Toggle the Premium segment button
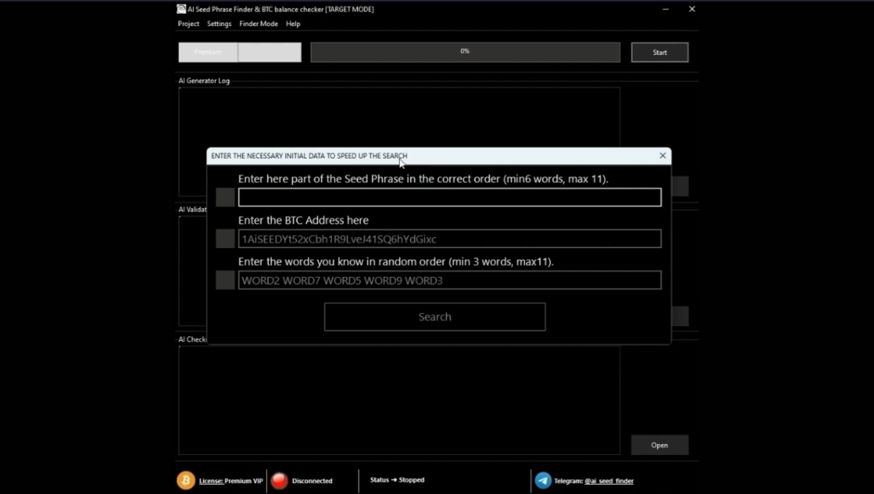 (208, 52)
